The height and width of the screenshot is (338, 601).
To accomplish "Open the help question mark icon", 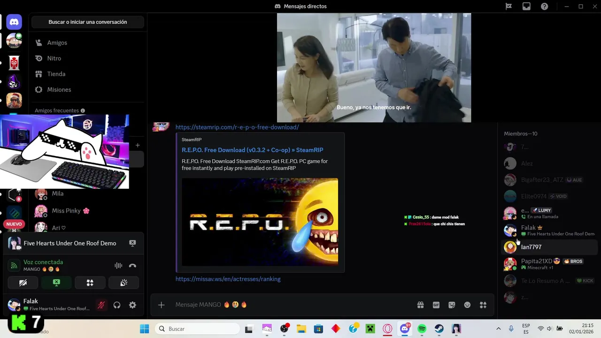I will [x=544, y=7].
